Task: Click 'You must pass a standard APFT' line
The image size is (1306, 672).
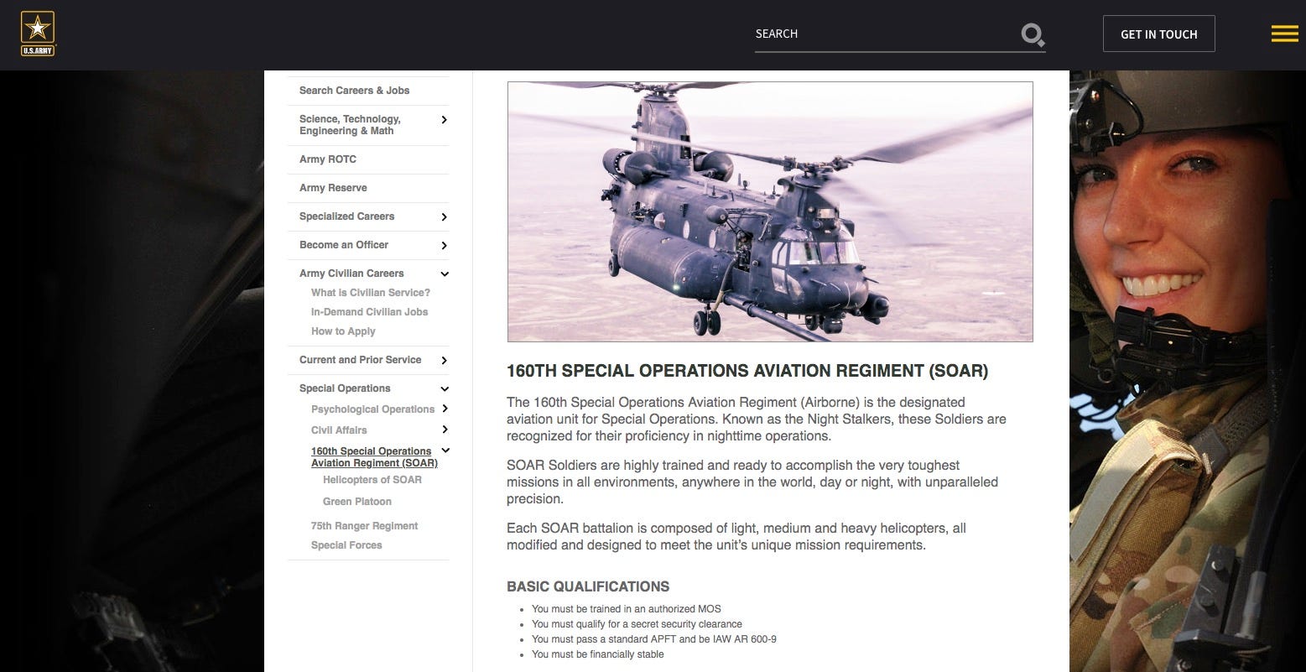Action: click(x=654, y=639)
